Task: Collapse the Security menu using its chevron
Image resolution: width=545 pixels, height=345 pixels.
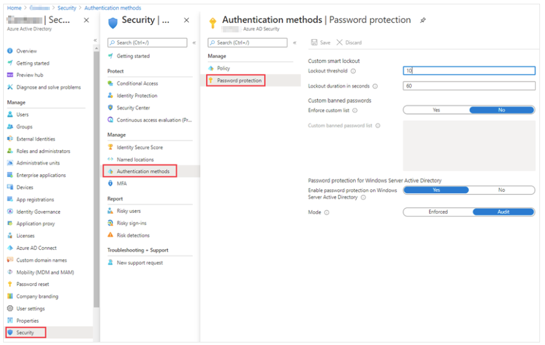Action: [194, 43]
